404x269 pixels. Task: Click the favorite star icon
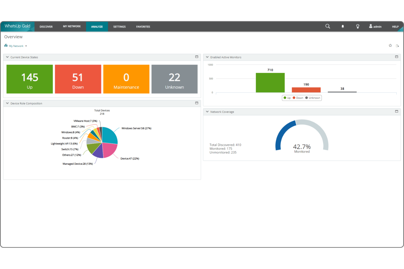coord(390,46)
